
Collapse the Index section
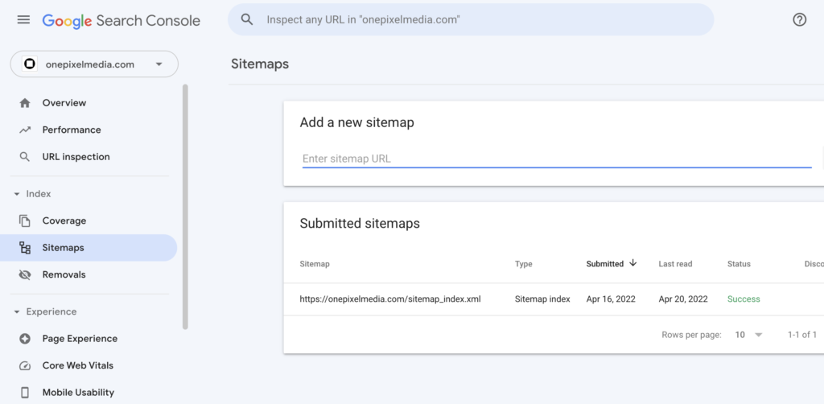tap(32, 194)
